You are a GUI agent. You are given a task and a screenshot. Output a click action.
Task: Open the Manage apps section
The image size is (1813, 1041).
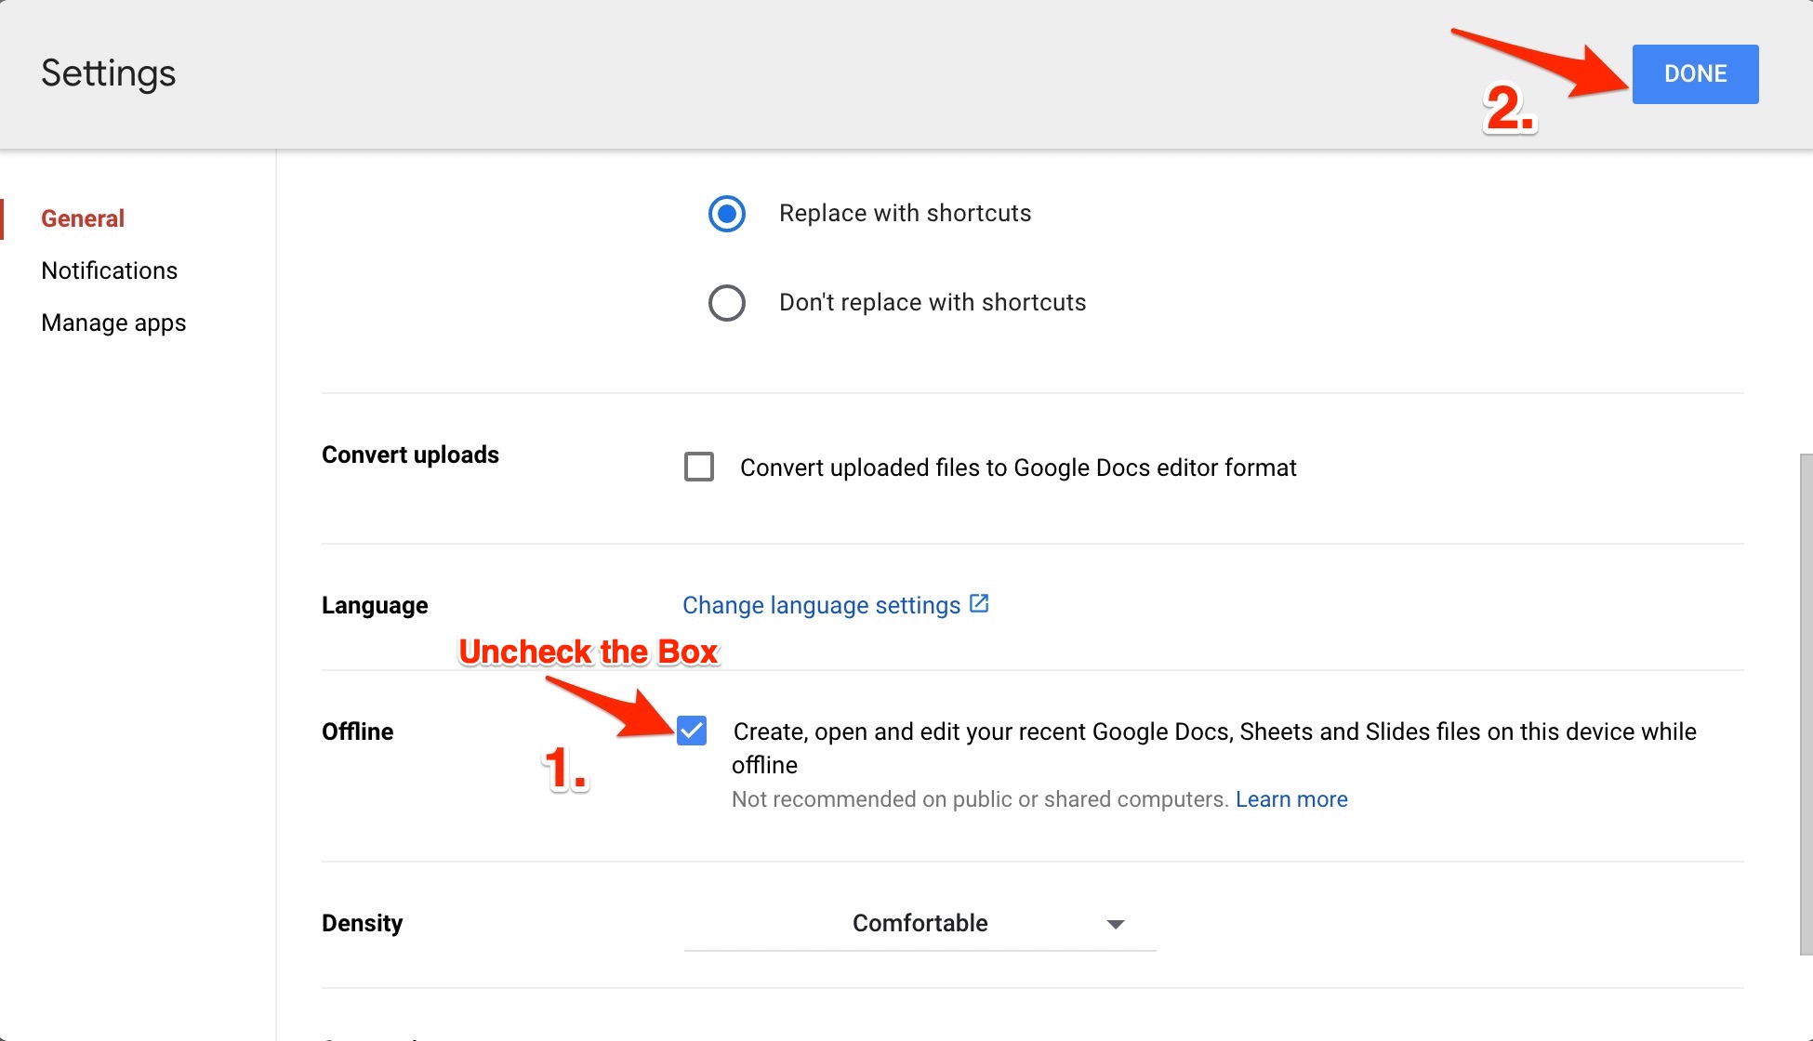point(113,323)
